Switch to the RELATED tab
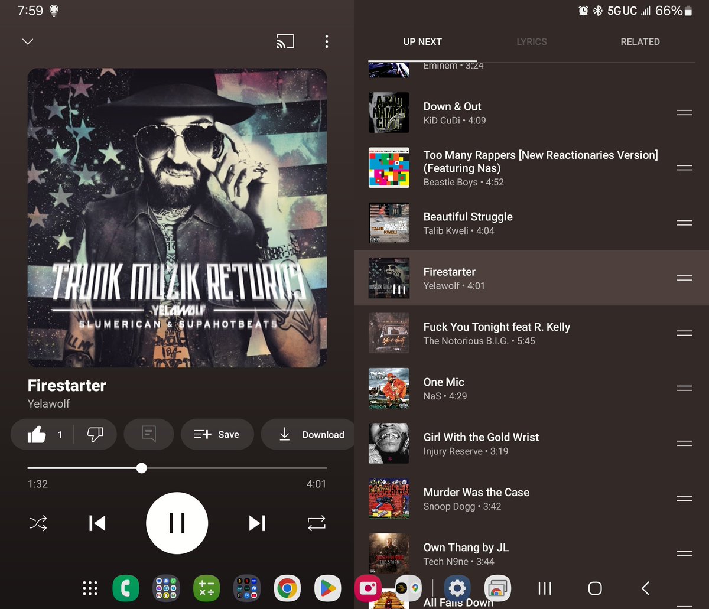 pyautogui.click(x=640, y=42)
